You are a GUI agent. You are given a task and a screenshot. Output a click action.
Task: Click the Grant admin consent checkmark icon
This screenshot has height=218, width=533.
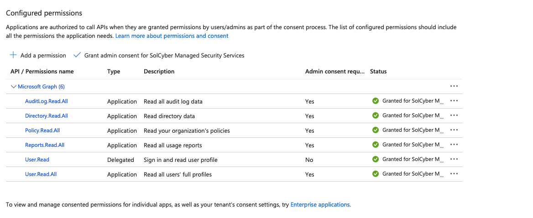tap(77, 55)
